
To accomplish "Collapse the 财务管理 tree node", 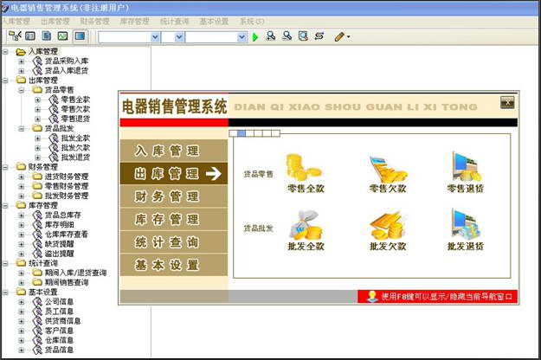I will (x=5, y=167).
